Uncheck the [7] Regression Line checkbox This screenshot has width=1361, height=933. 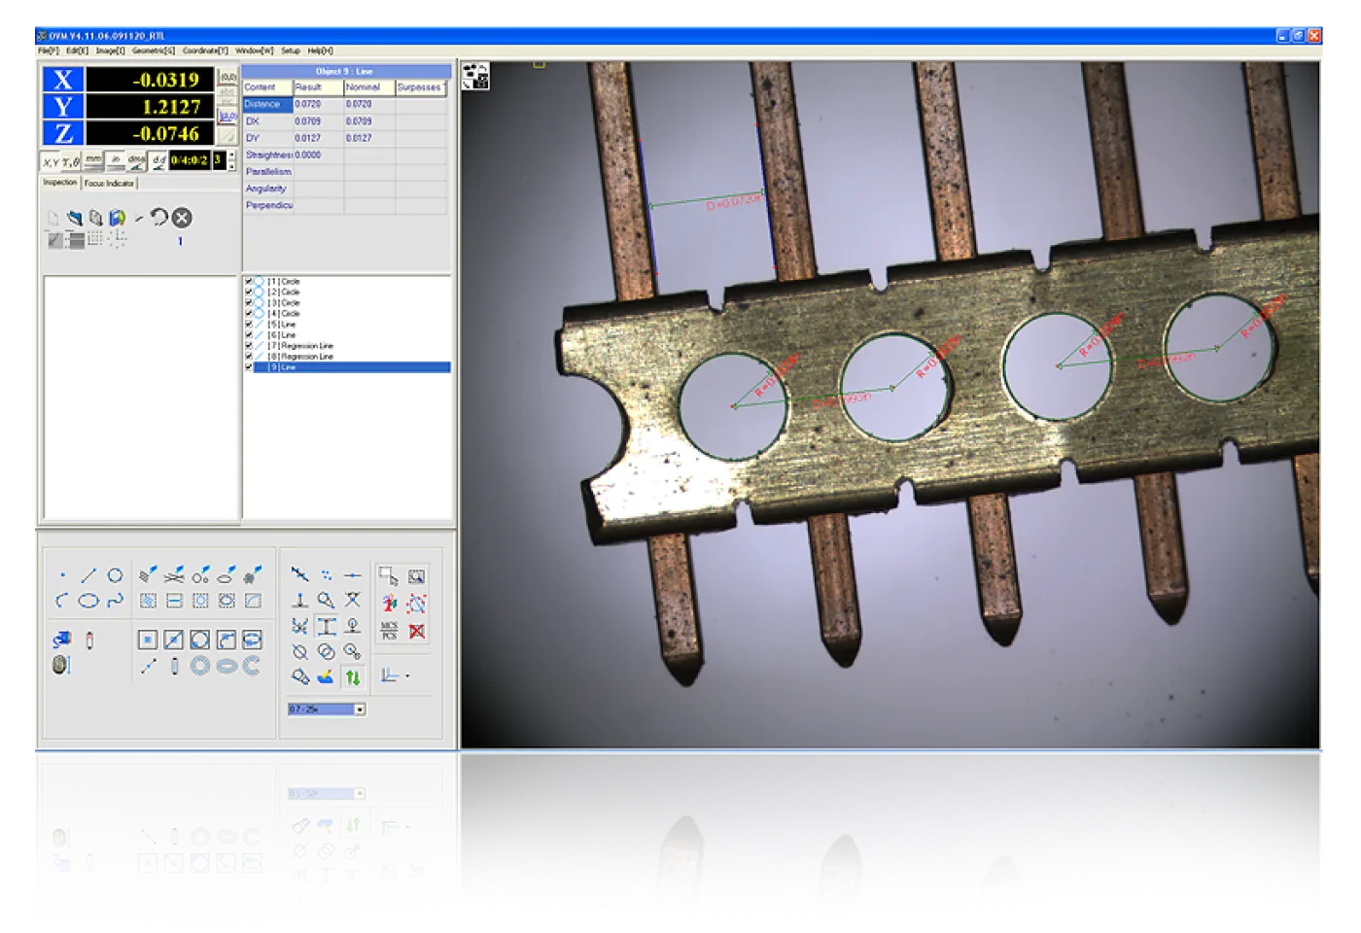tap(249, 345)
